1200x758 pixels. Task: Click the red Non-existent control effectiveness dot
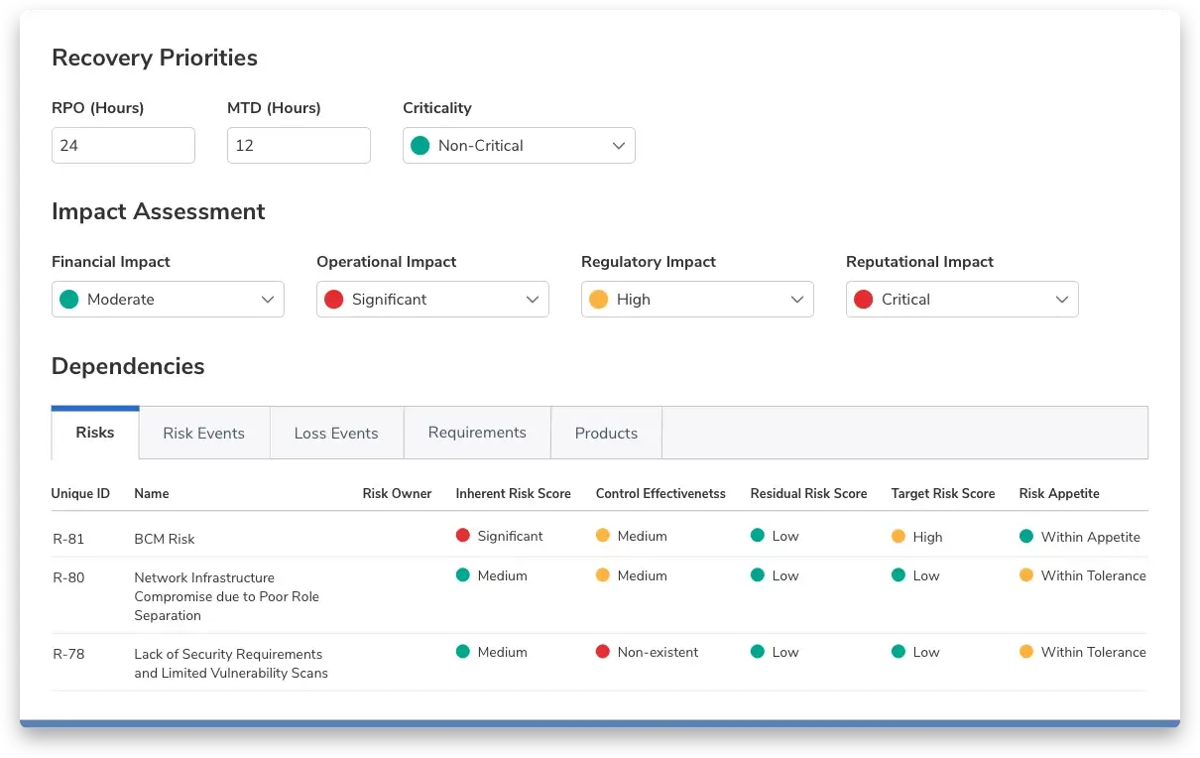[x=602, y=652]
